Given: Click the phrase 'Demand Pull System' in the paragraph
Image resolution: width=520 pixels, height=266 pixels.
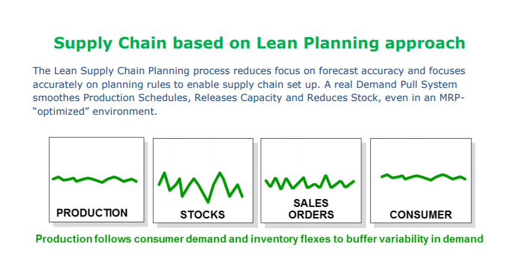Looking at the screenshot, I should pos(407,84).
